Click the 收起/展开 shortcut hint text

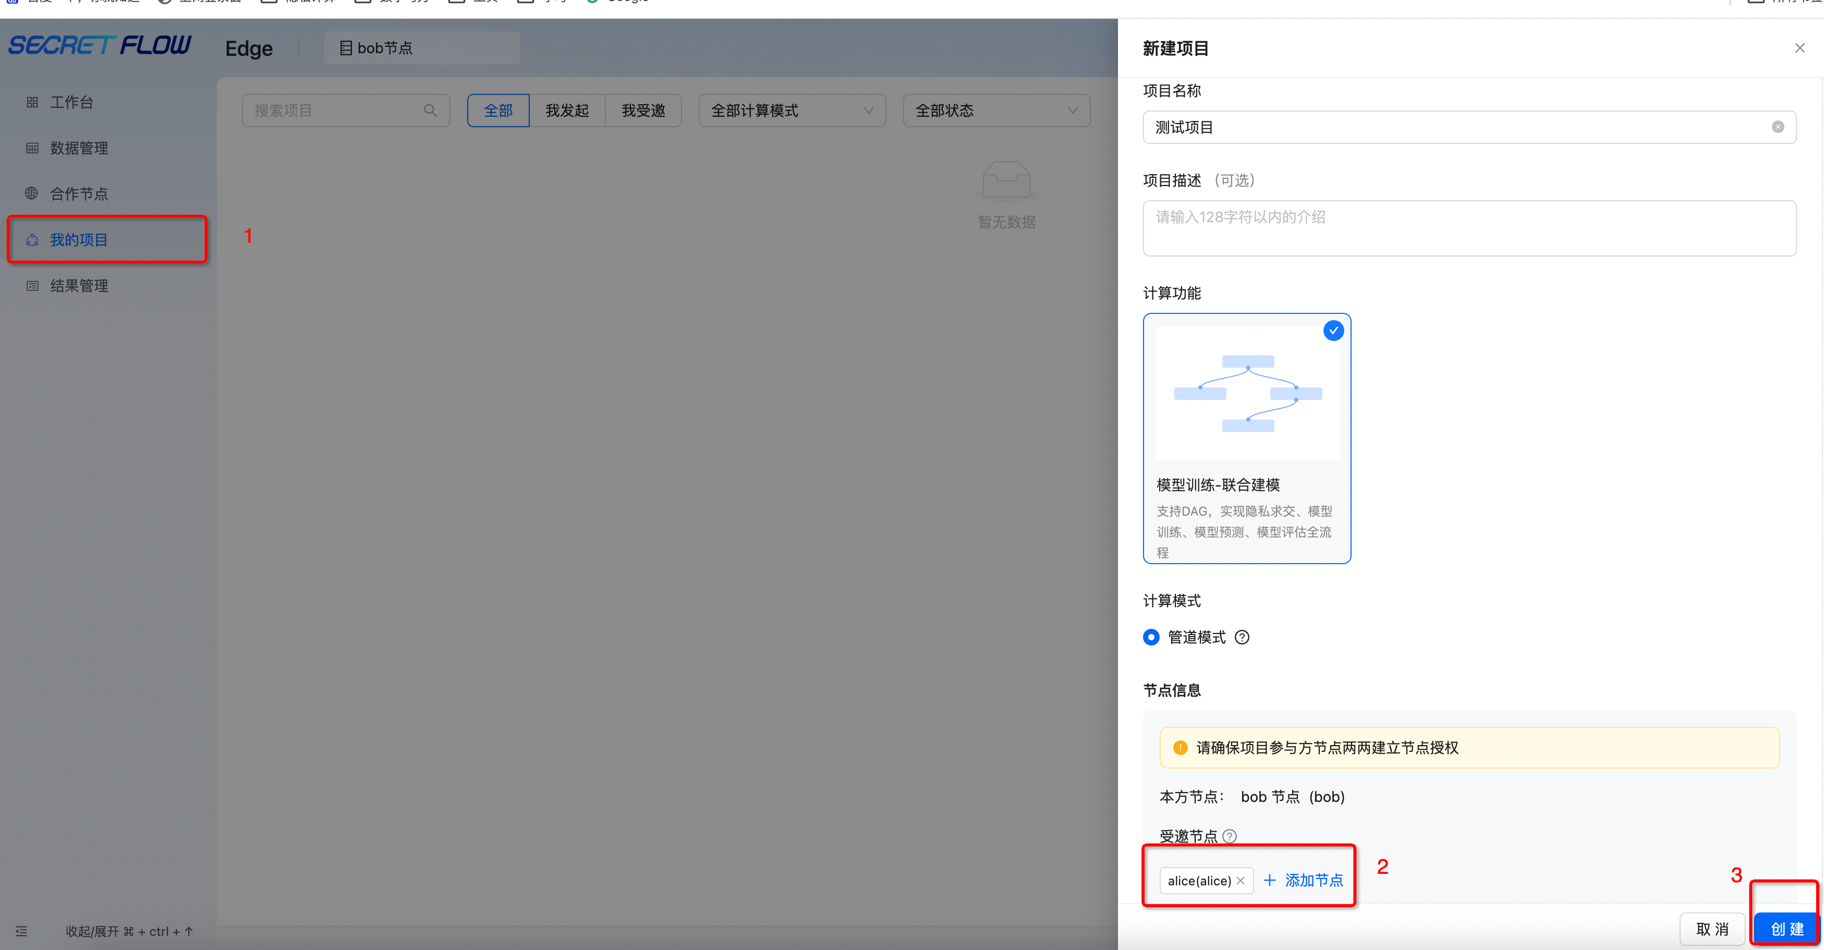pyautogui.click(x=129, y=931)
